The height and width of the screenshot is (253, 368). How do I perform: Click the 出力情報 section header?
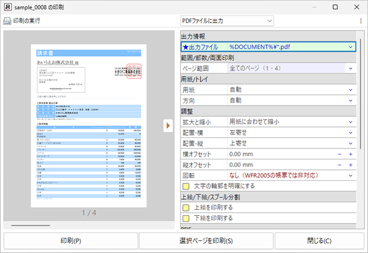coord(268,37)
